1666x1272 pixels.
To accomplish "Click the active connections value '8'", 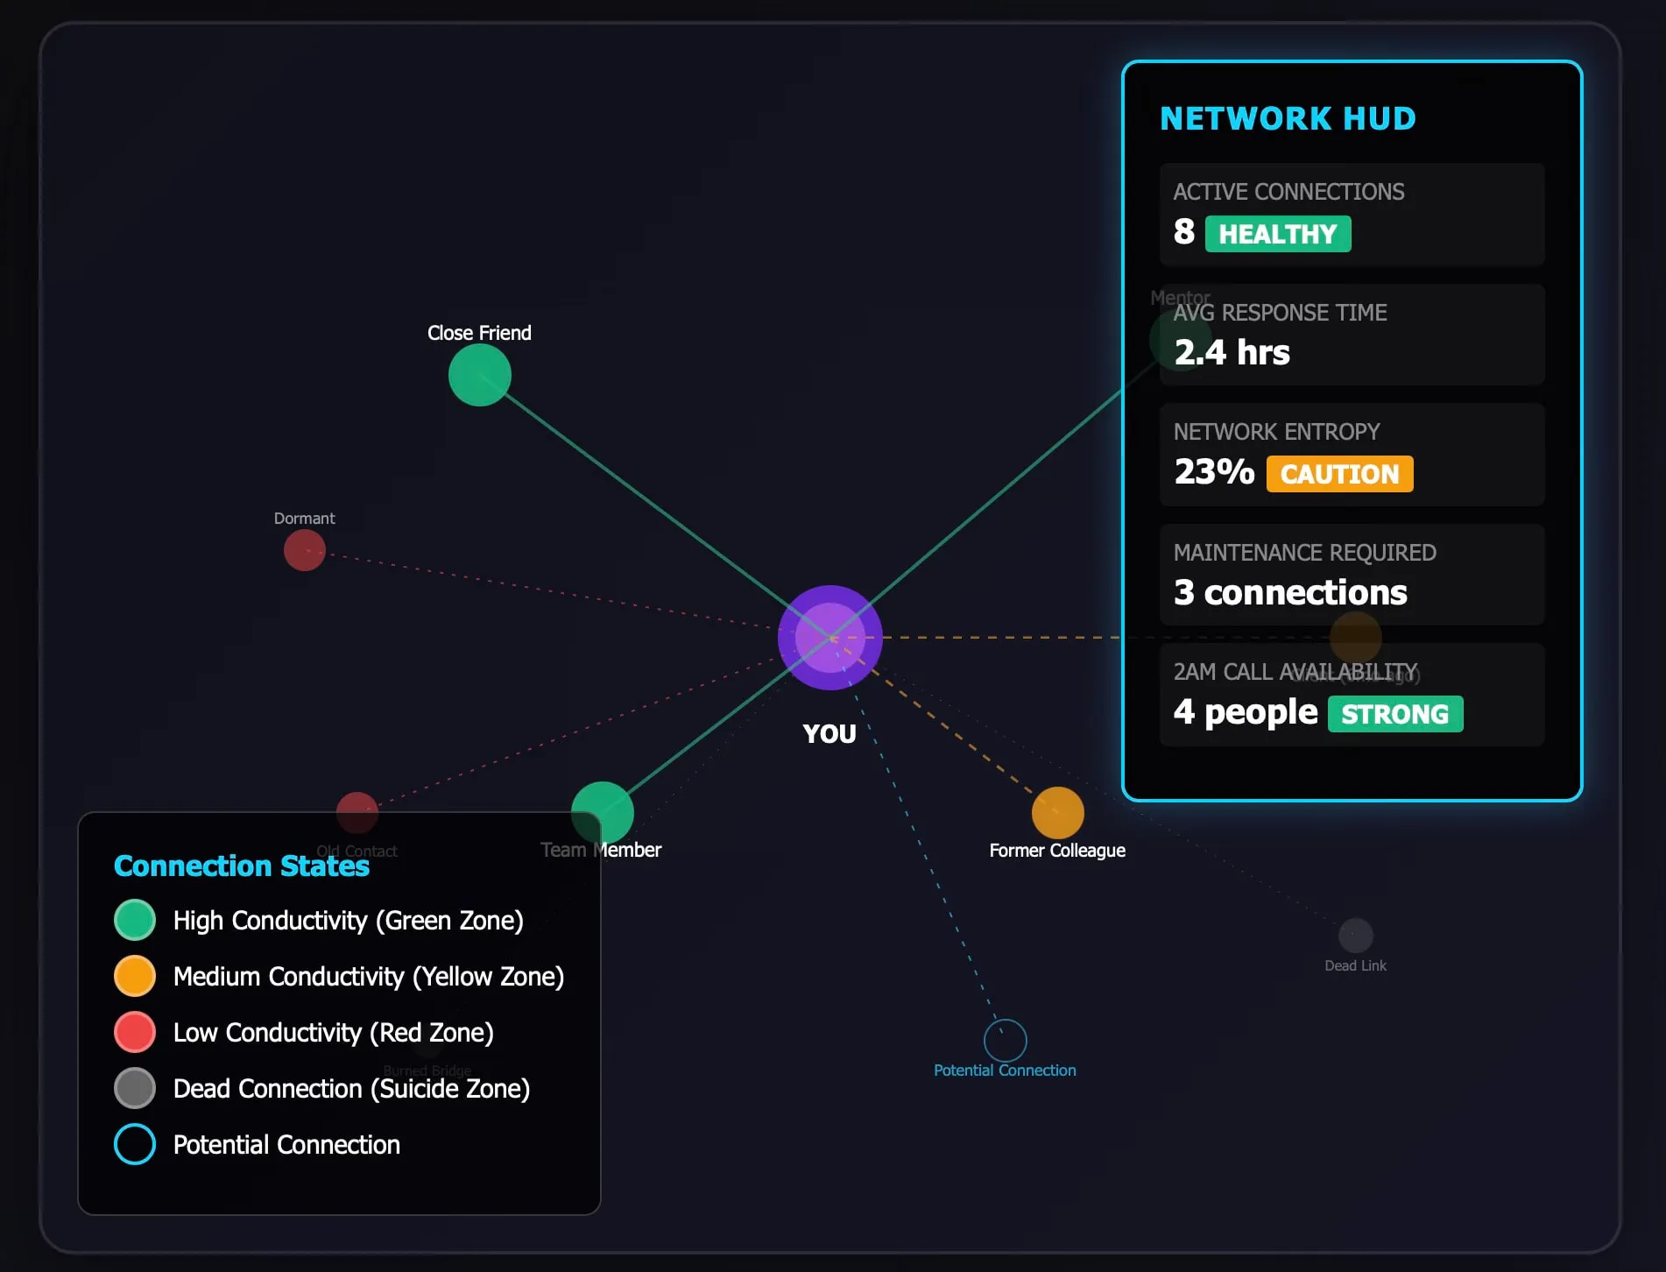I will coord(1184,231).
